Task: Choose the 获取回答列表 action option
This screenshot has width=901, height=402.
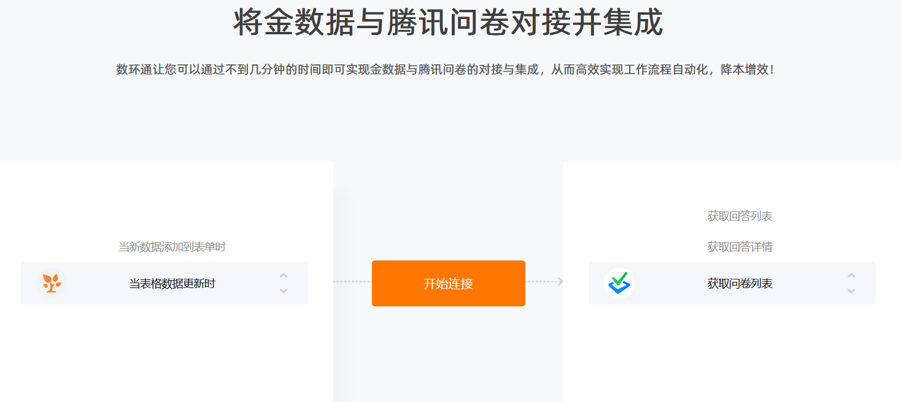Action: (740, 216)
